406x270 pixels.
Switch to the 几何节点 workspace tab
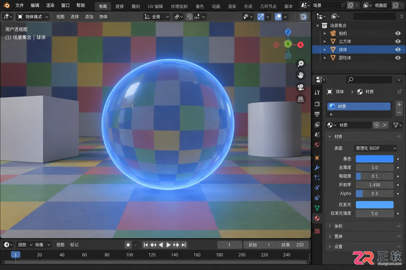tap(268, 6)
